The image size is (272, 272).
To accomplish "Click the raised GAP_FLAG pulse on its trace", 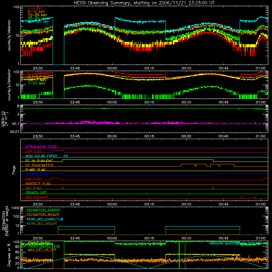I will coord(58,151).
